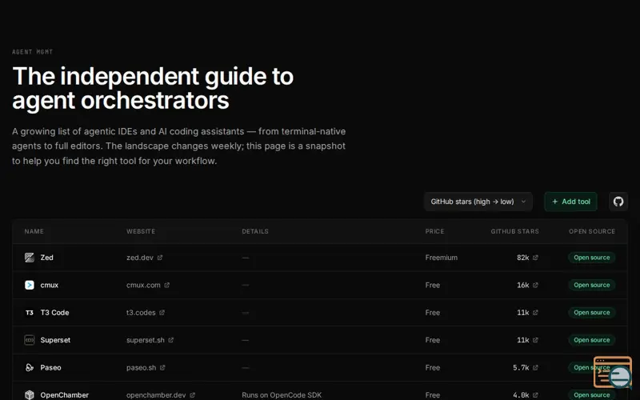640x400 pixels.
Task: Click the WEBSITE column header
Action: click(x=141, y=231)
